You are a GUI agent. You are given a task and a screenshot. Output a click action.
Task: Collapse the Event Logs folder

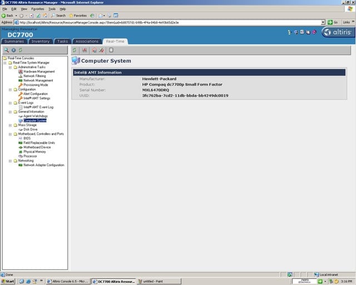(10, 103)
